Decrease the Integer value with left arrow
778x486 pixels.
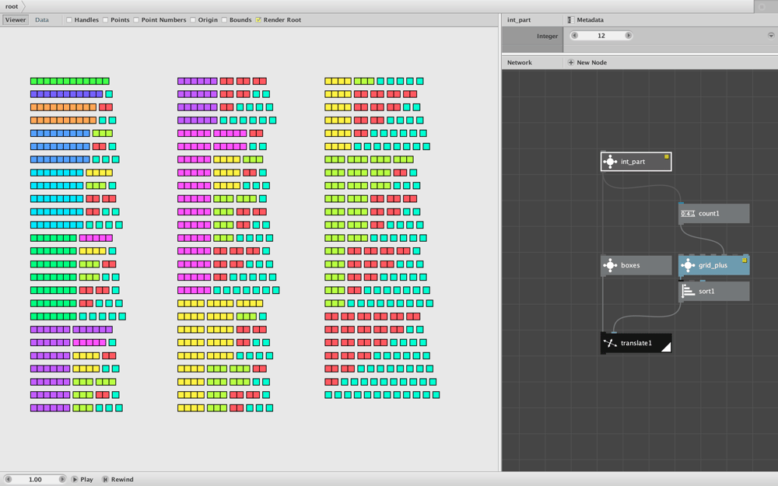(575, 36)
